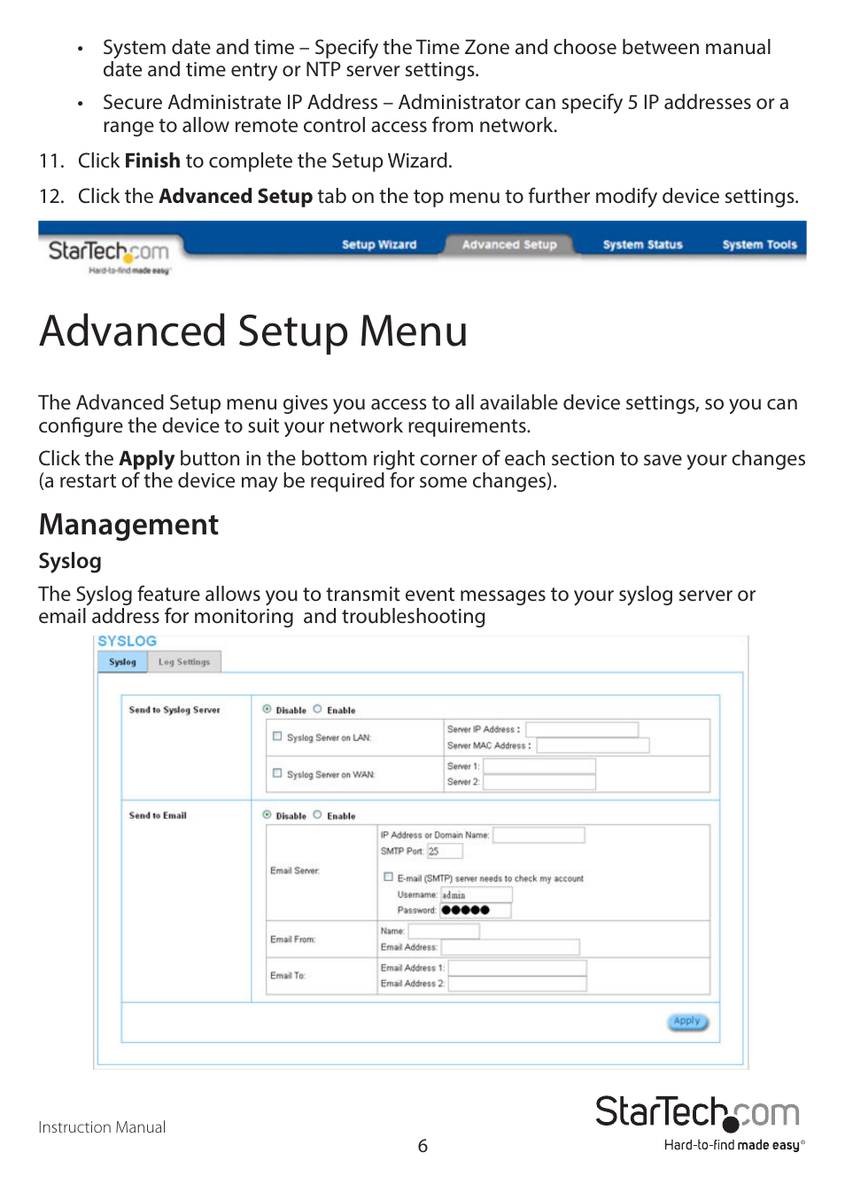Image resolution: width=845 pixels, height=1192 pixels.
Task: Select Enable for Send to Email
Action: [x=317, y=814]
